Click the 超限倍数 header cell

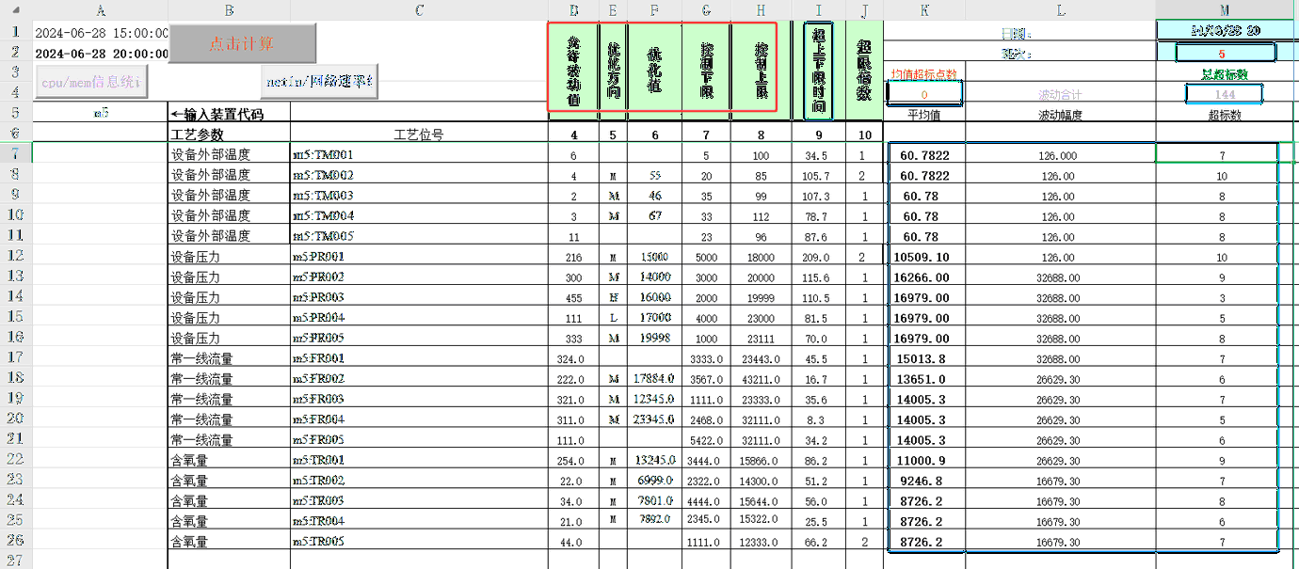[x=864, y=71]
